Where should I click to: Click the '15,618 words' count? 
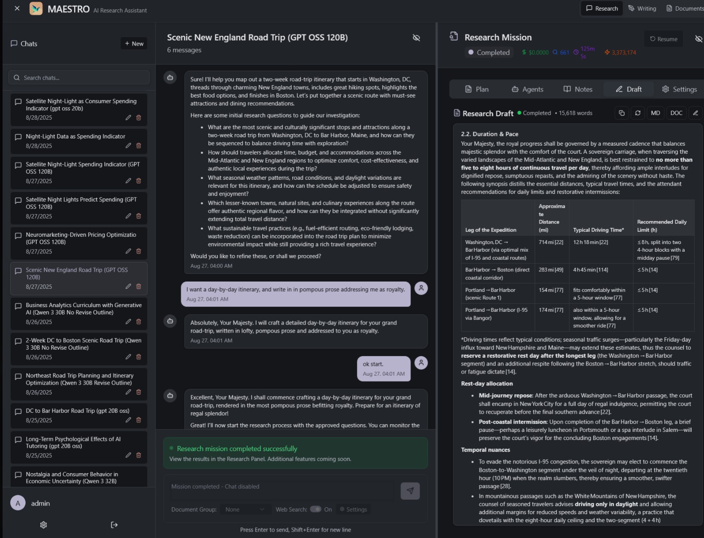coord(575,113)
